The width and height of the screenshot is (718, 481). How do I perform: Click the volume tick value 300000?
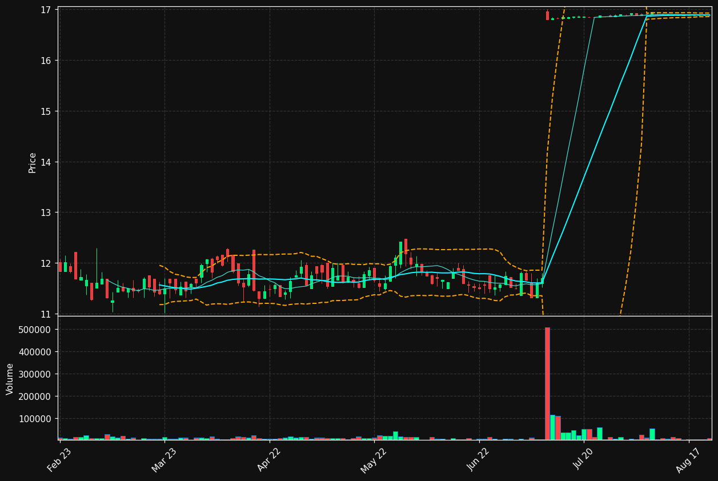coord(35,374)
